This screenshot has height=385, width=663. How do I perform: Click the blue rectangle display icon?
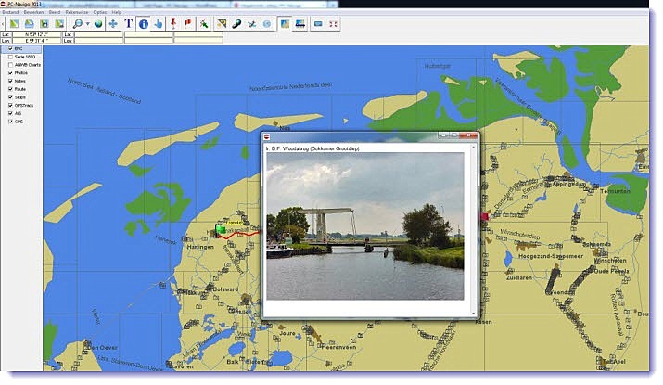click(x=318, y=24)
